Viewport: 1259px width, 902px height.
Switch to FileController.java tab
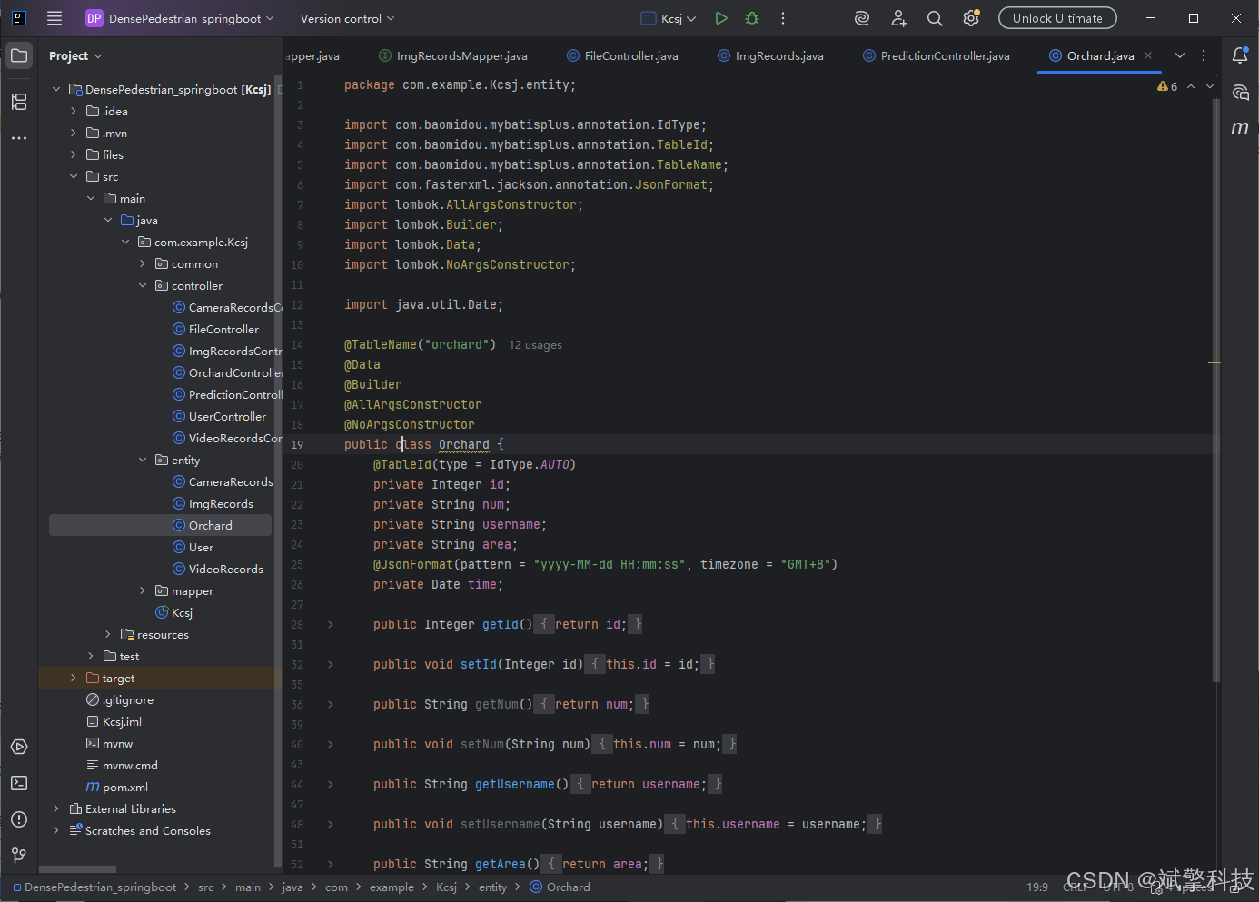pos(622,55)
